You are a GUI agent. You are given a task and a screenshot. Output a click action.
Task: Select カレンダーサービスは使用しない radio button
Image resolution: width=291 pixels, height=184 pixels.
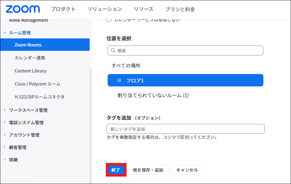tap(109, 20)
